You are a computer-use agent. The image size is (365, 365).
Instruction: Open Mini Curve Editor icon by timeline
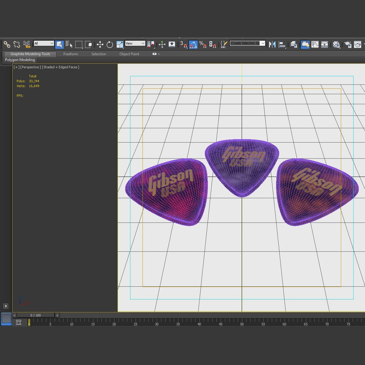[x=19, y=322]
